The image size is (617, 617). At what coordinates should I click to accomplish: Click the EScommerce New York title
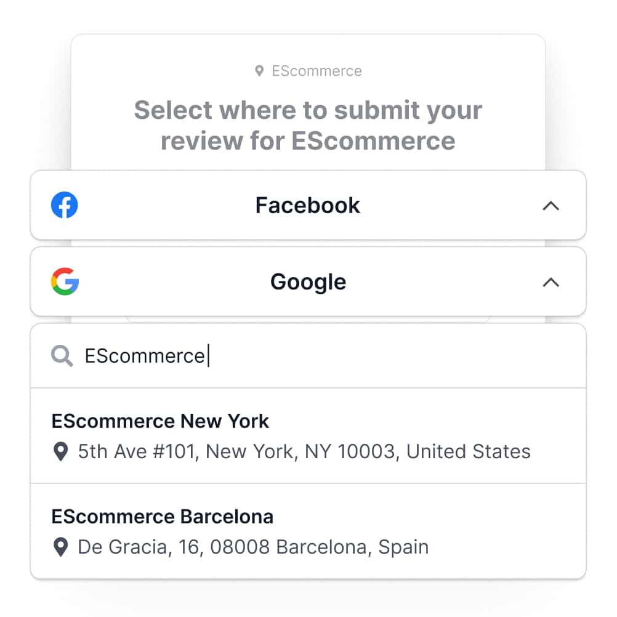(160, 421)
